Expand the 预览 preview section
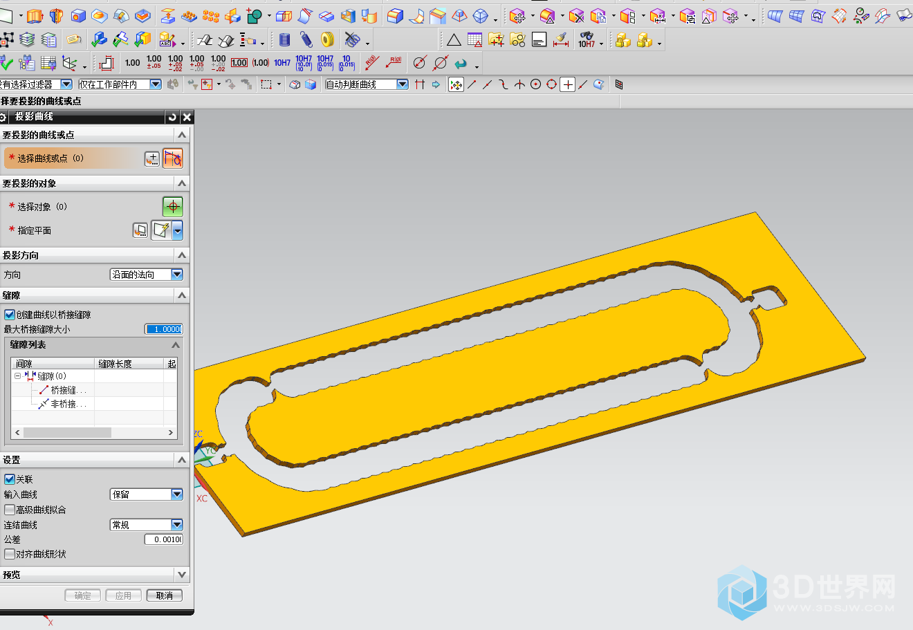This screenshot has height=630, width=913. click(x=182, y=575)
